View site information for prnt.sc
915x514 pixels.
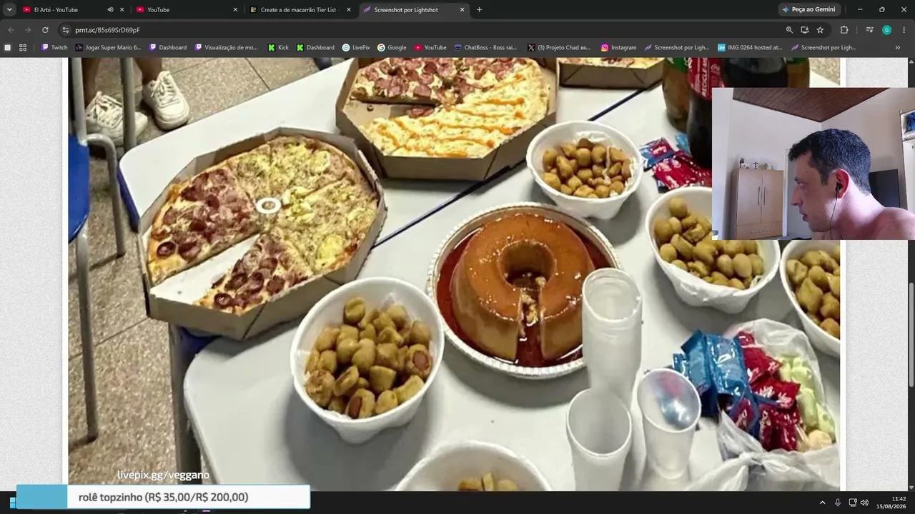click(x=66, y=30)
